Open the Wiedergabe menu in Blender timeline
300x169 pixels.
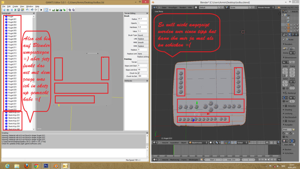point(193,160)
